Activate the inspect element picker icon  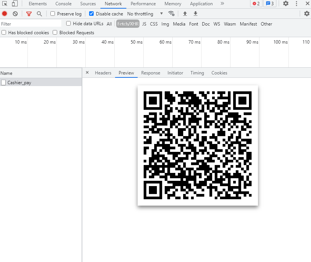tap(5, 3)
